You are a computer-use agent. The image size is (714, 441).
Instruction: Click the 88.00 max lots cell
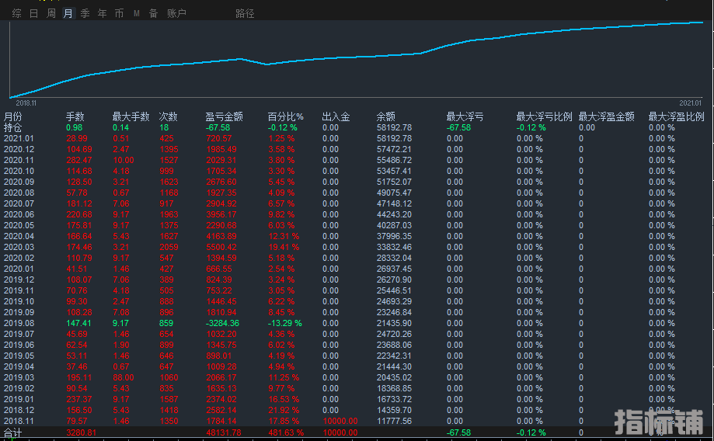coord(124,378)
